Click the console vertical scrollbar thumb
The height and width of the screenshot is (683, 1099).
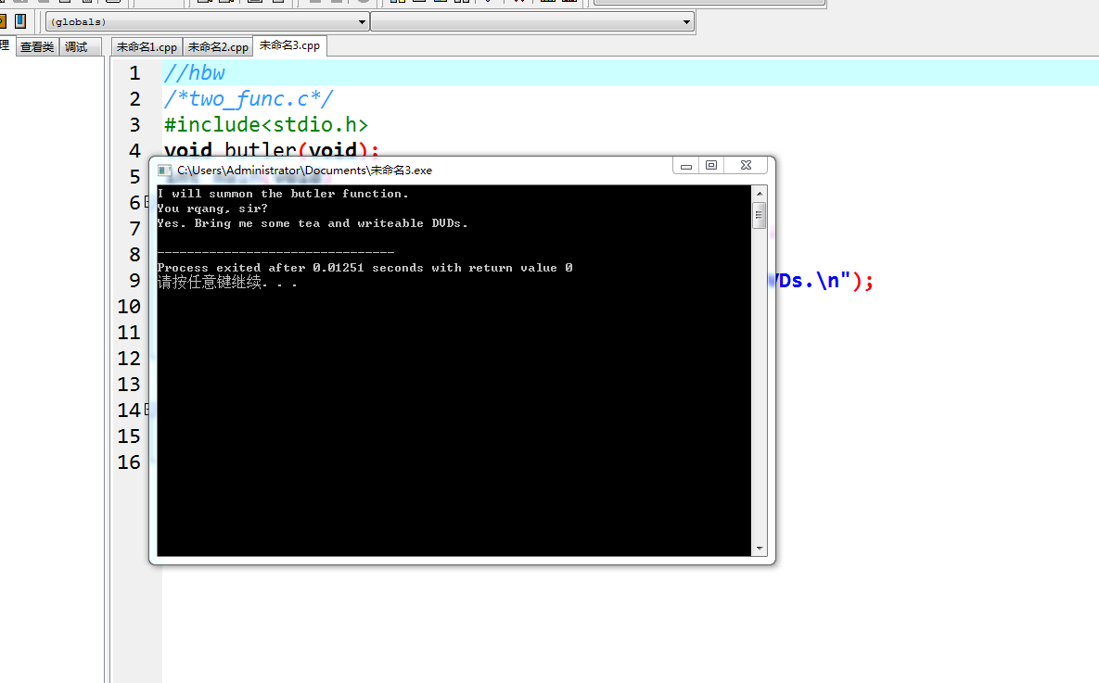759,215
